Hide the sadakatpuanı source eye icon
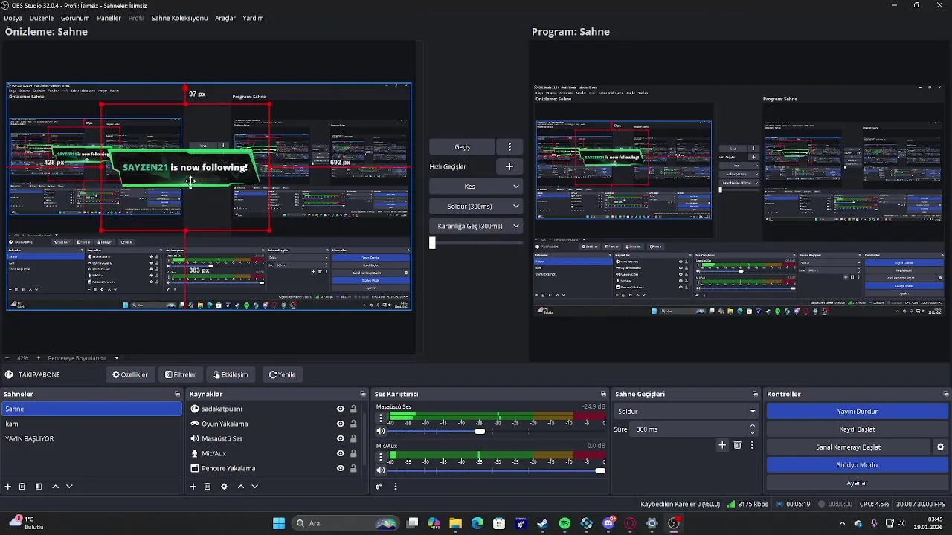Viewport: 952px width, 535px height. click(x=341, y=409)
